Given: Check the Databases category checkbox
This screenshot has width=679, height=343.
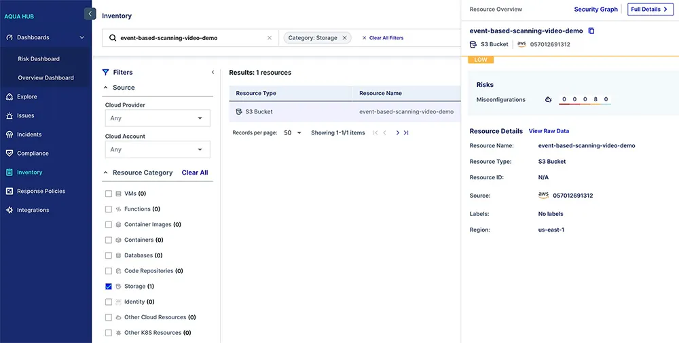Looking at the screenshot, I should [109, 255].
